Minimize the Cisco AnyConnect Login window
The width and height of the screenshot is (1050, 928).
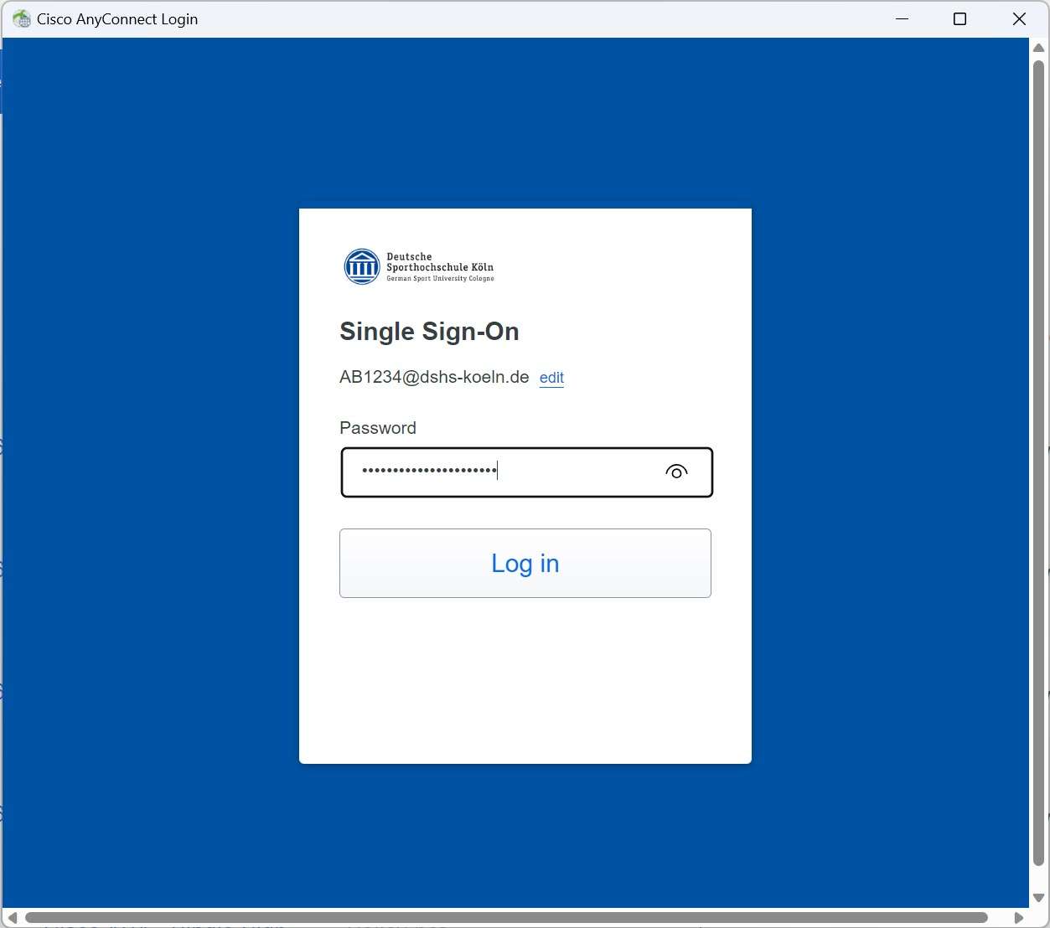point(903,18)
